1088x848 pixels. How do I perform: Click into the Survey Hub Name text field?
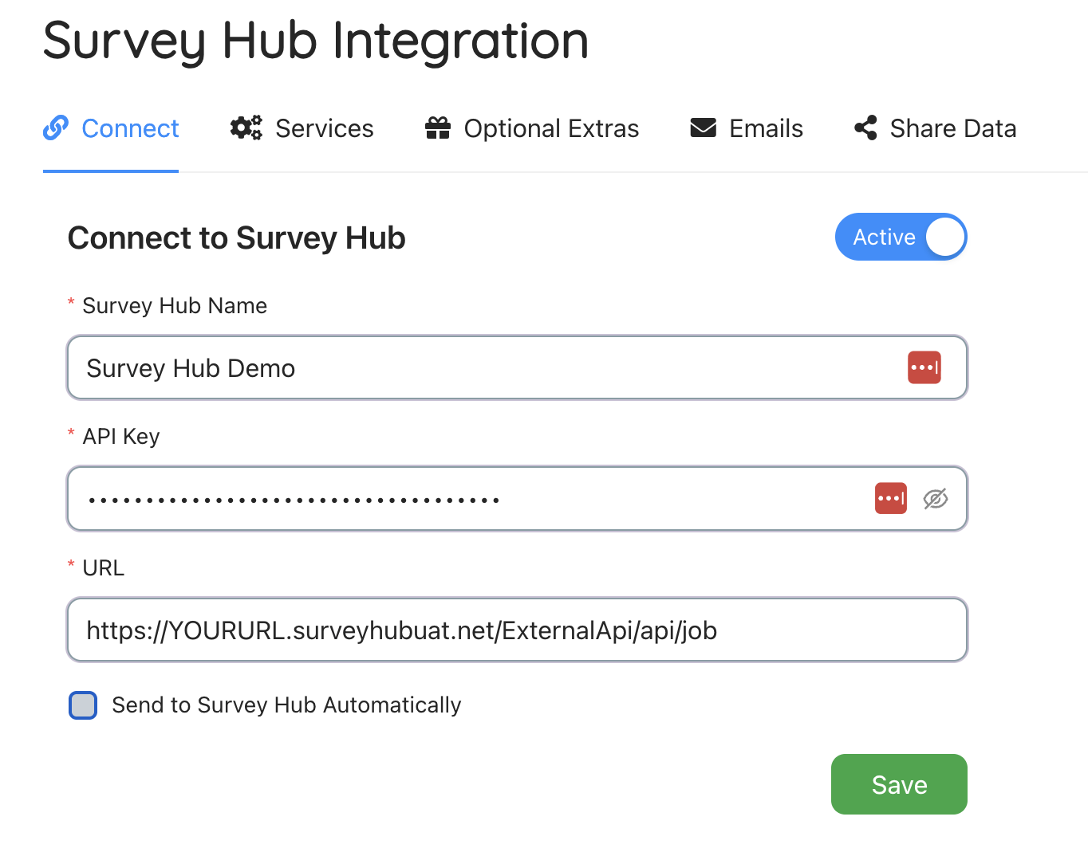(479, 367)
